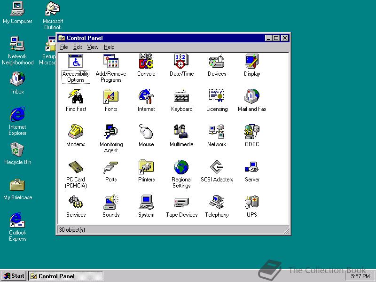
Task: Select Control Panel taskbar button
Action: 66,276
